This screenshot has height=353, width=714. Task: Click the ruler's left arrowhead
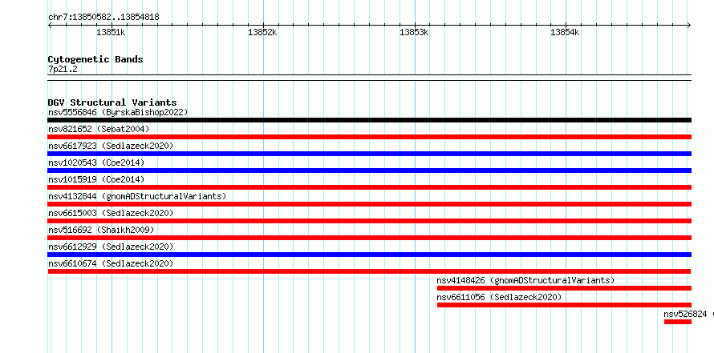50,26
